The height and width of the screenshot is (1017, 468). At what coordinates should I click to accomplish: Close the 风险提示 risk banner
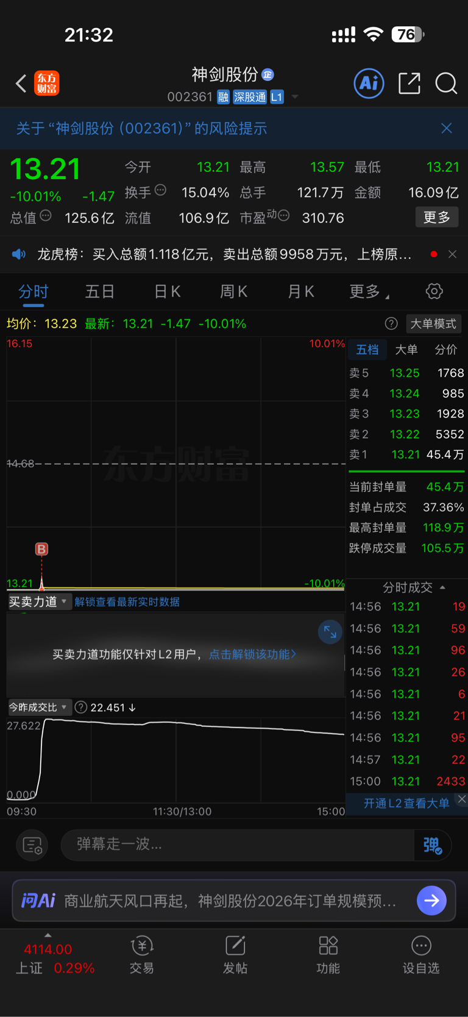[447, 128]
